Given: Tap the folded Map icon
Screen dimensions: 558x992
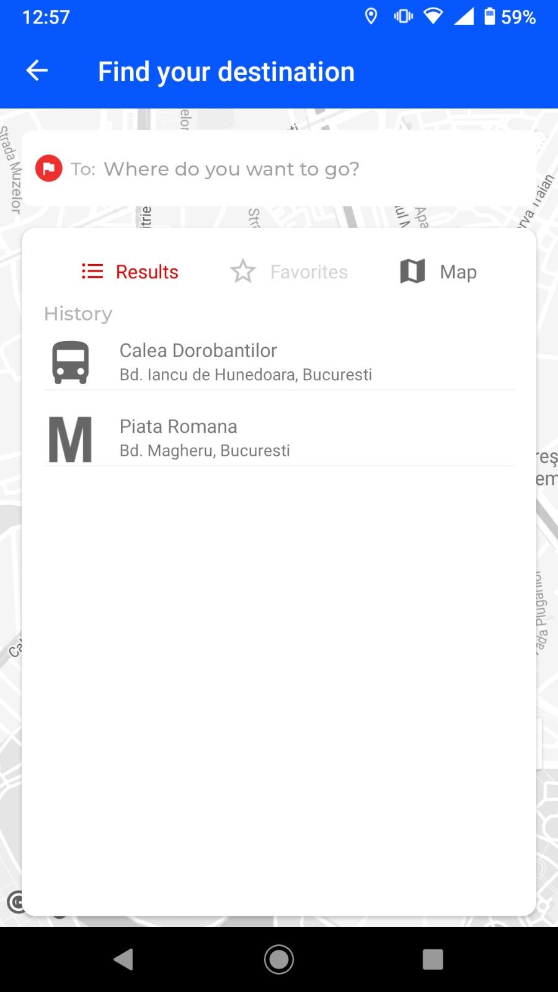Looking at the screenshot, I should (x=412, y=271).
